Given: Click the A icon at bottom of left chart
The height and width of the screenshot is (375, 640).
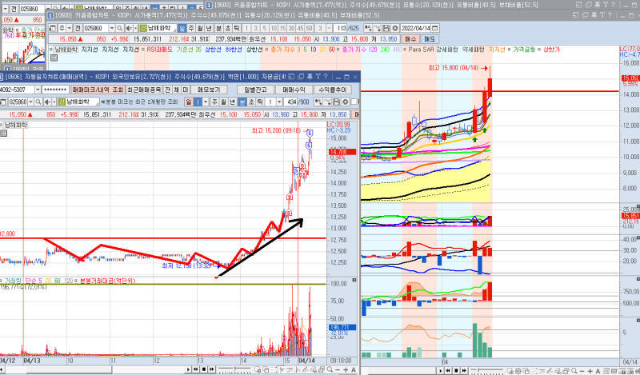Looking at the screenshot, I should tap(354, 369).
